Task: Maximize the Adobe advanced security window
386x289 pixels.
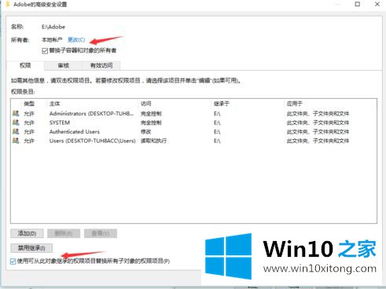Action: [358, 4]
